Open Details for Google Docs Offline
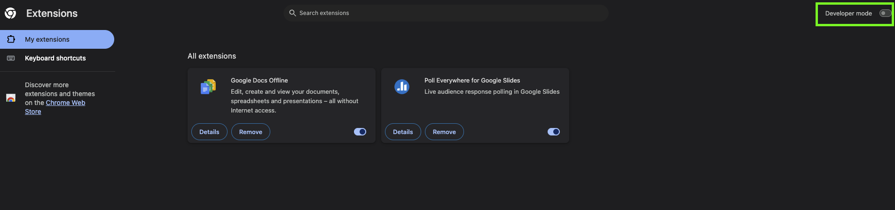The height and width of the screenshot is (210, 895). 209,132
